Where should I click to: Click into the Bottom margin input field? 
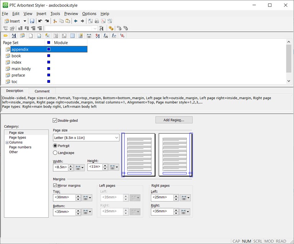(x=64, y=212)
